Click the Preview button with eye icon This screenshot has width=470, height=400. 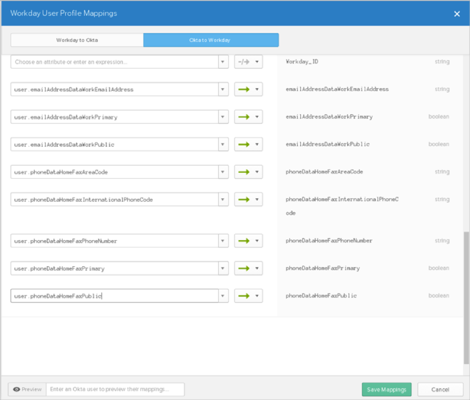(x=27, y=390)
